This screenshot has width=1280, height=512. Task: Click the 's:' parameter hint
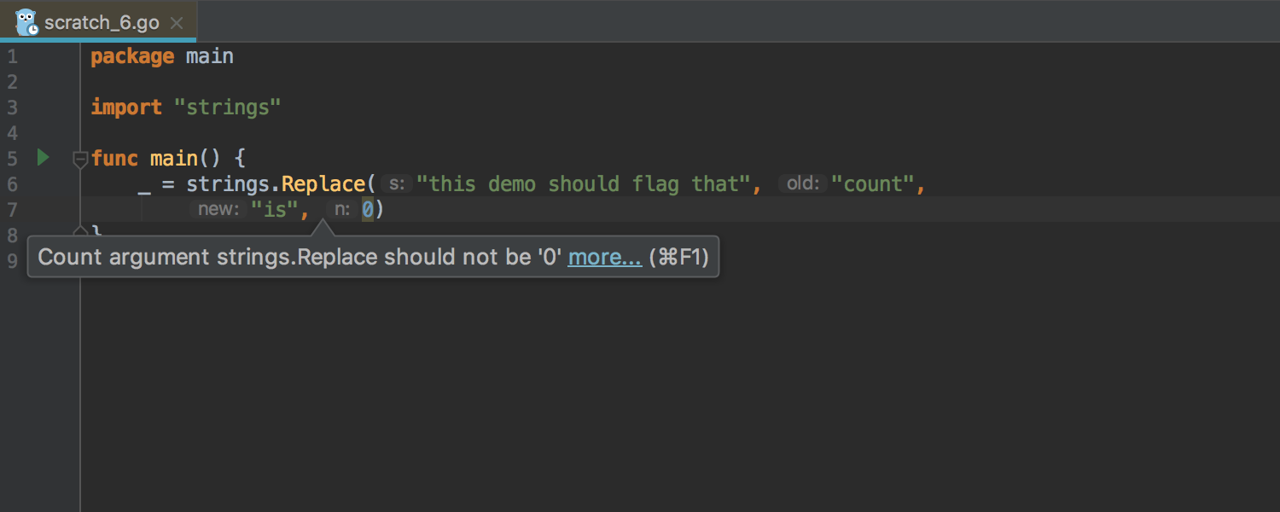[x=396, y=183]
